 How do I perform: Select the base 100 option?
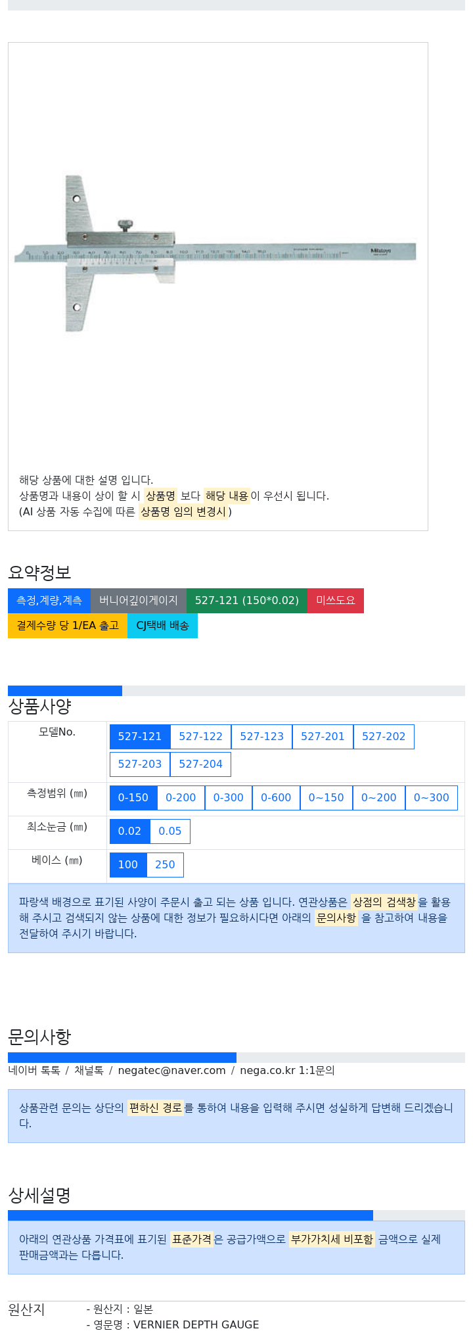[128, 864]
